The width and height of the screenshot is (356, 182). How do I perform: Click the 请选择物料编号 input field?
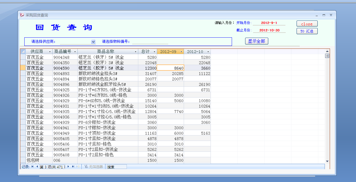(x=150, y=42)
